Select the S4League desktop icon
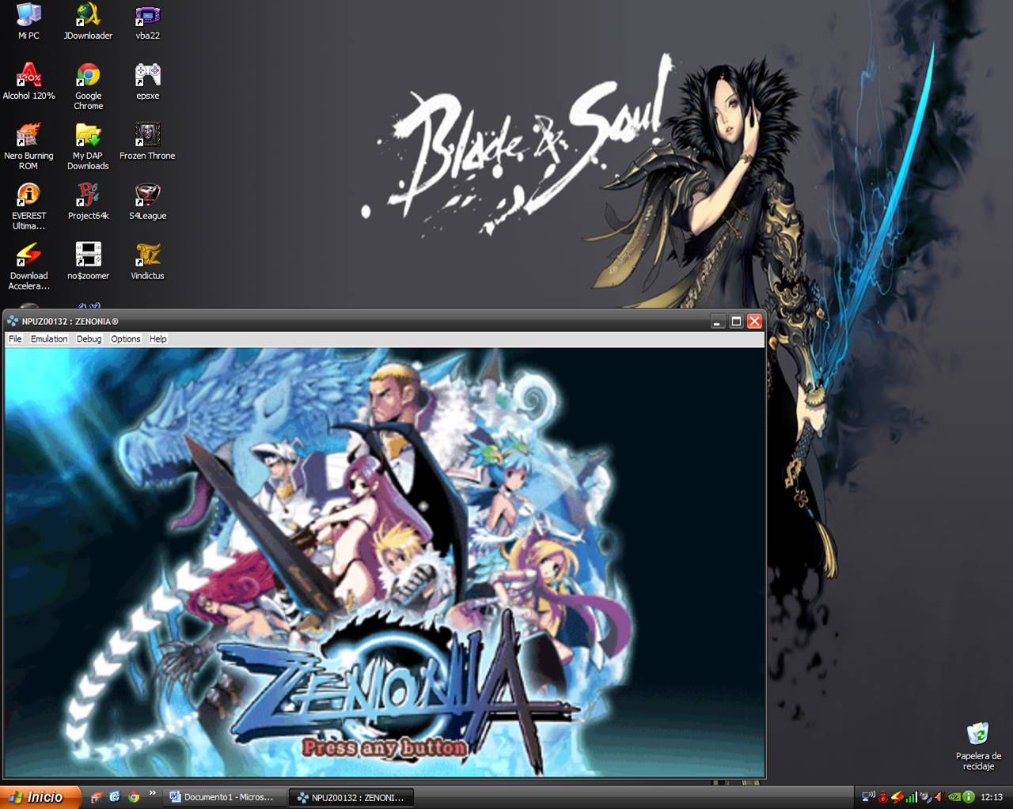1013x809 pixels. click(x=147, y=196)
